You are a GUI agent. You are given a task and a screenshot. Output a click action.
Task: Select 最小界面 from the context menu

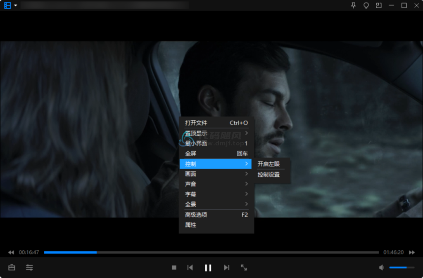pos(216,143)
